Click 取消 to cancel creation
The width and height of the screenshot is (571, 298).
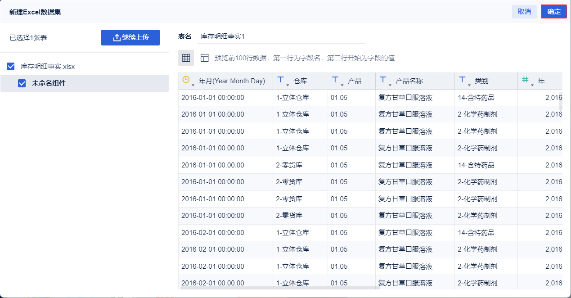524,12
